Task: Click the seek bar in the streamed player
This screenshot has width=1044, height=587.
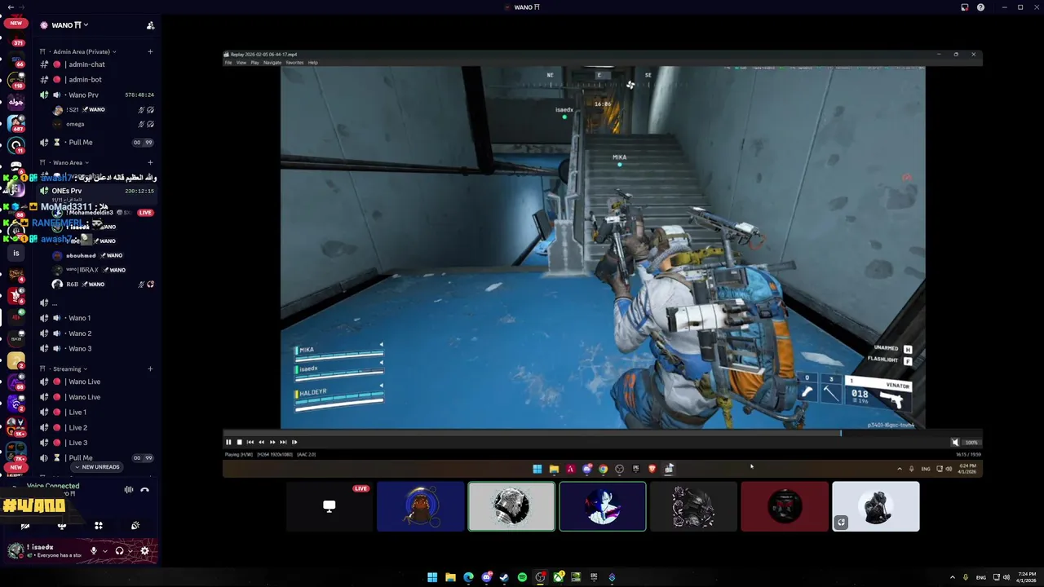Action: tap(603, 433)
